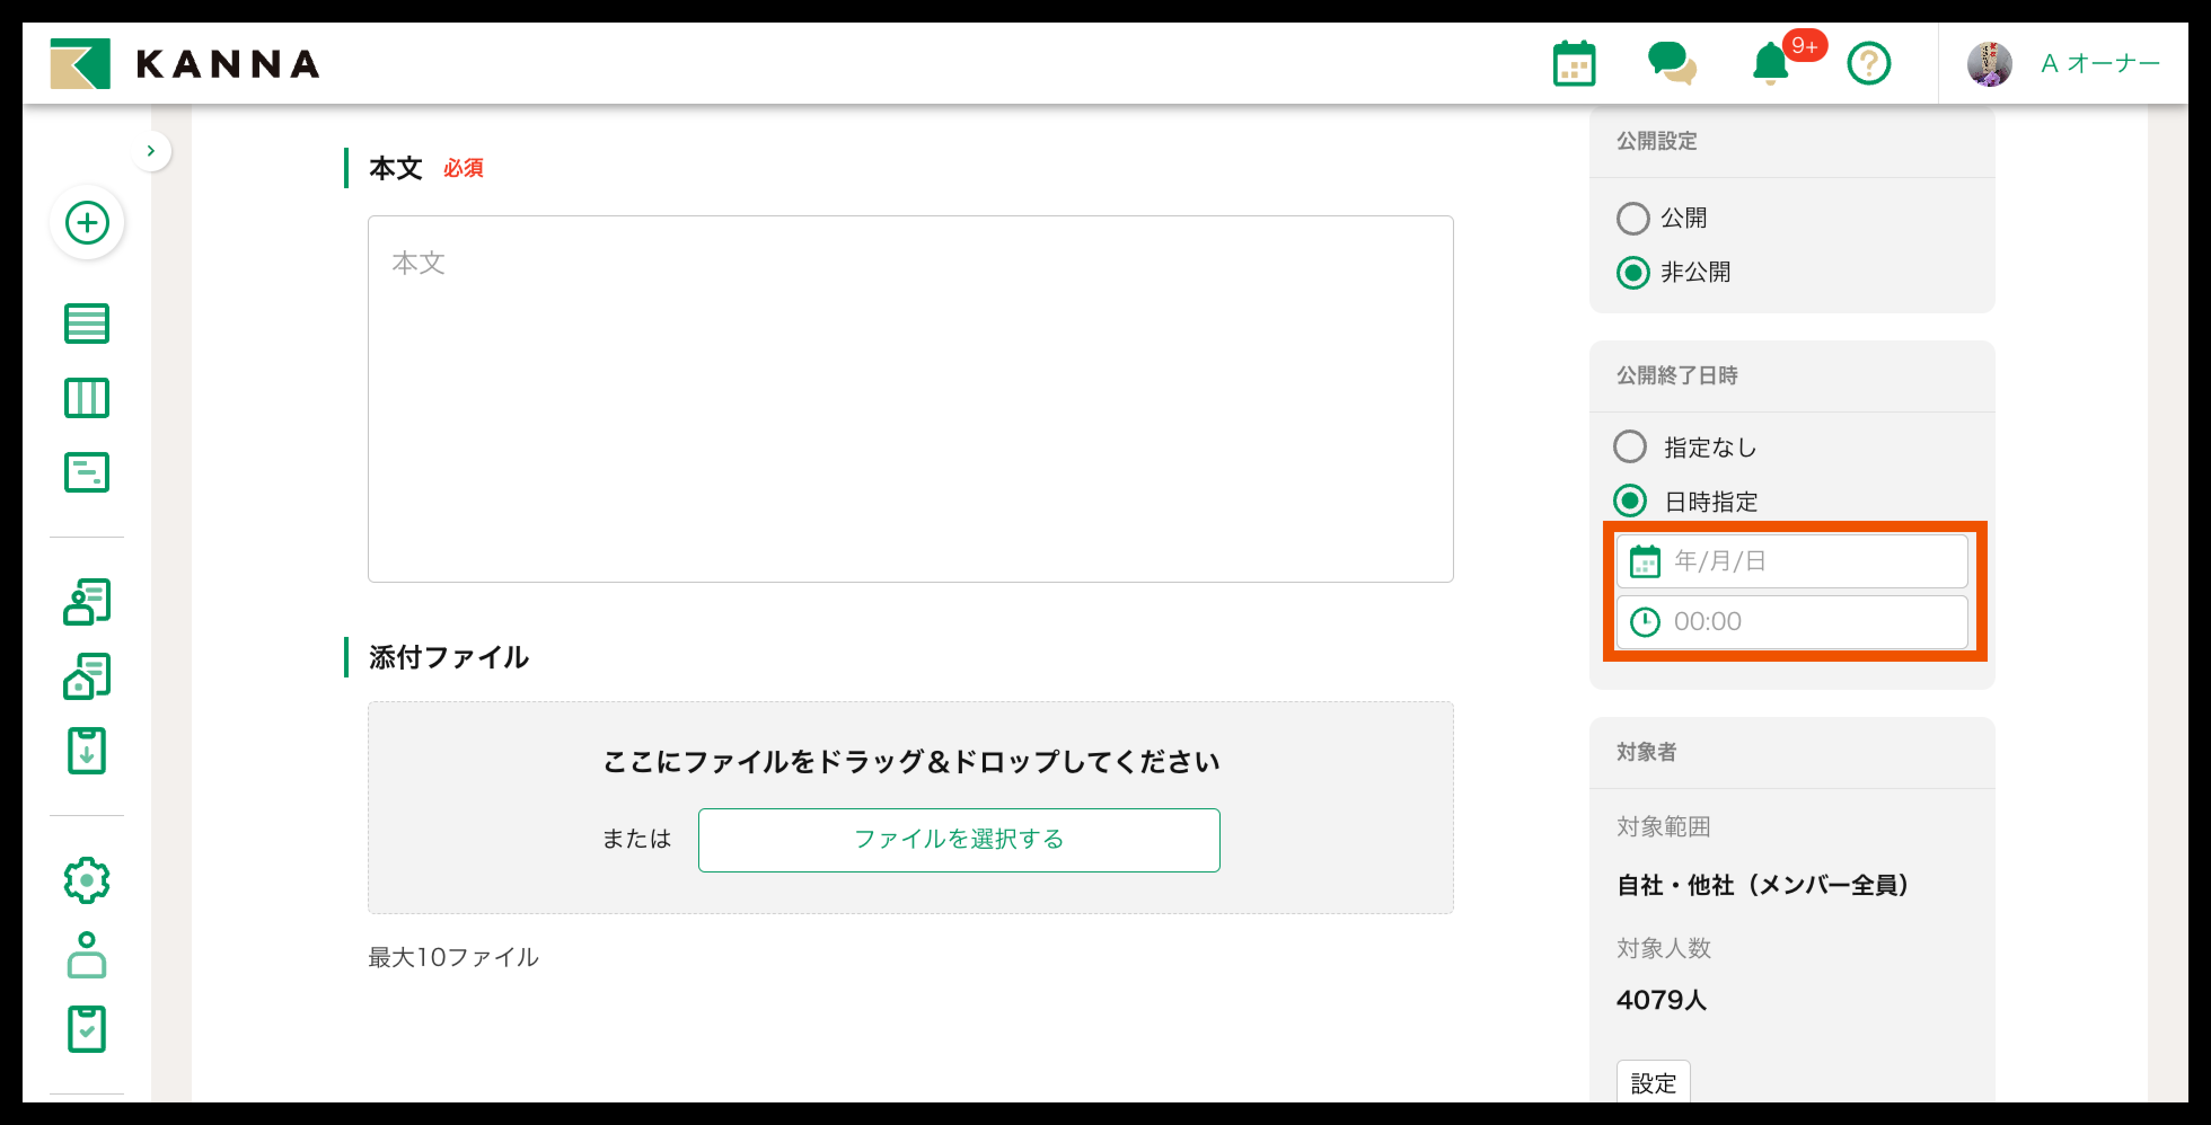Select the 非公開 radio button
Viewport: 2211px width, 1125px height.
pyautogui.click(x=1632, y=273)
